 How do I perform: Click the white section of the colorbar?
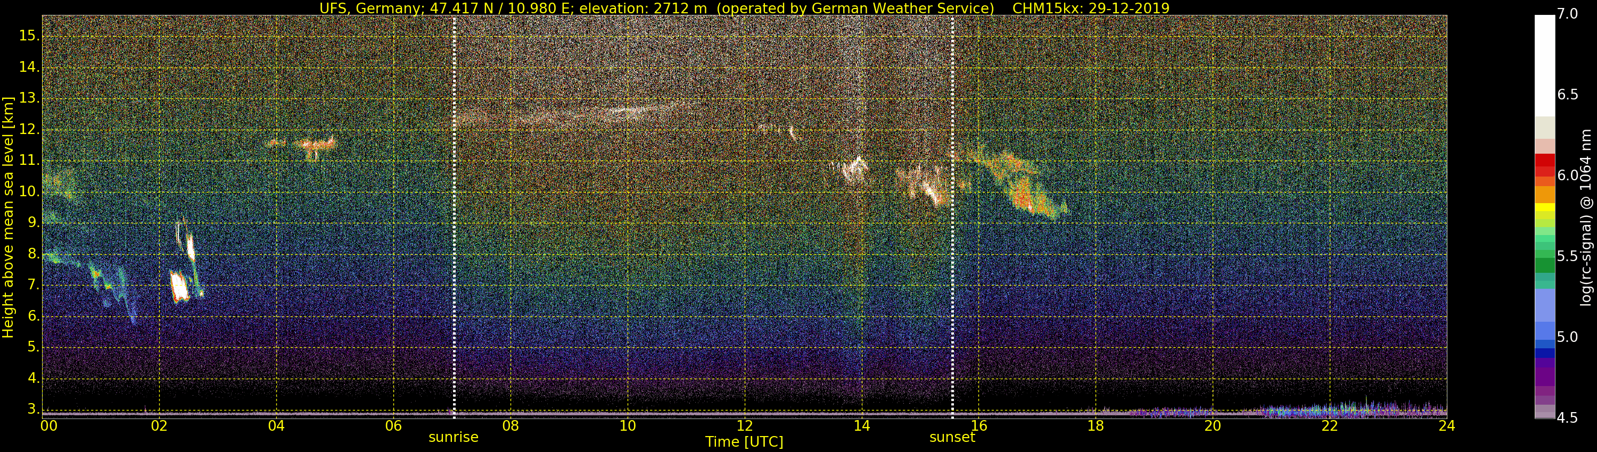[1544, 65]
